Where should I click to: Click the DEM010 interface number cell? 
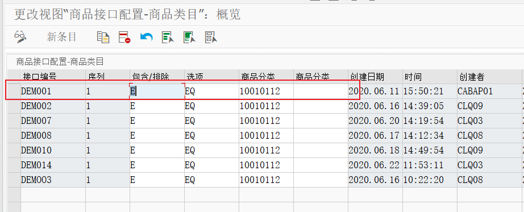tap(53, 150)
